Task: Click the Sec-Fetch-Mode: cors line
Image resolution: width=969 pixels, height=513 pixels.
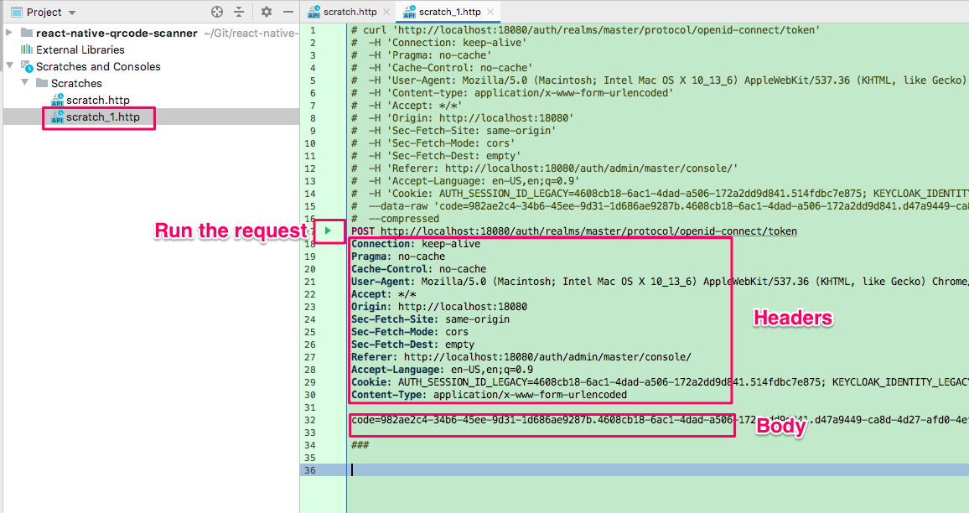Action: (410, 332)
